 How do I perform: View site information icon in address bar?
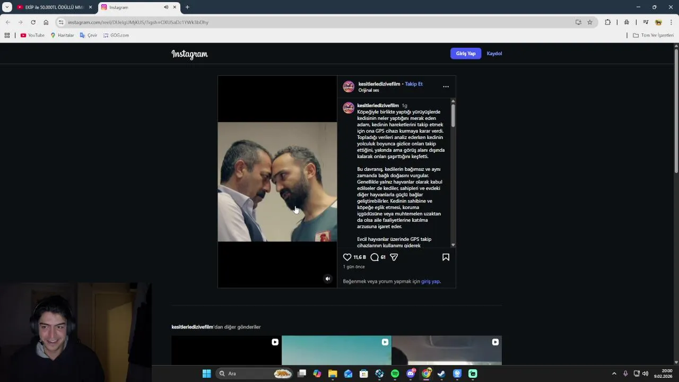[x=61, y=22]
